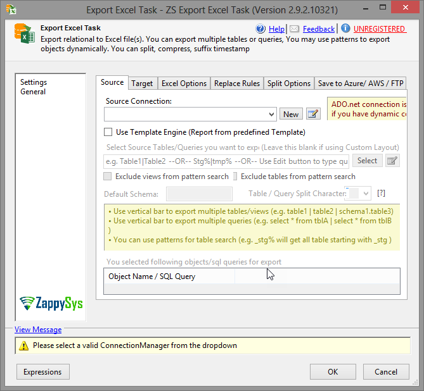This screenshot has width=424, height=391.
Task: Open the Excel Options tab
Action: tap(184, 83)
